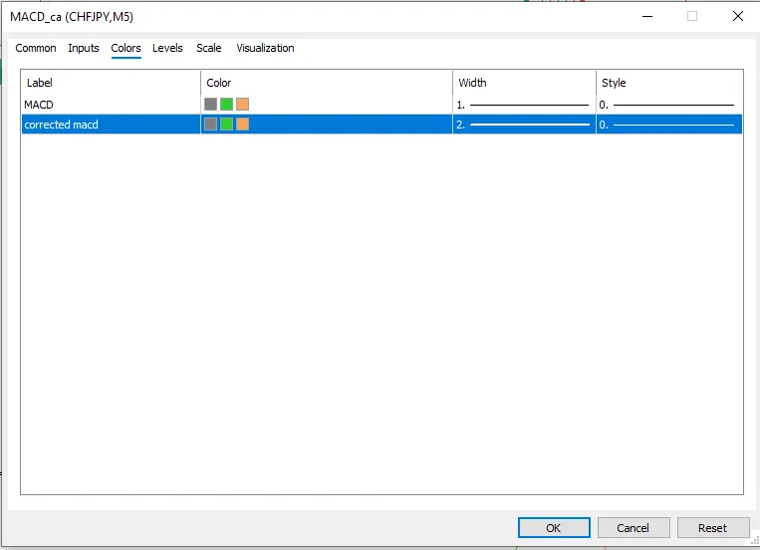
Task: Open corrected macd row style selector
Action: tap(669, 125)
